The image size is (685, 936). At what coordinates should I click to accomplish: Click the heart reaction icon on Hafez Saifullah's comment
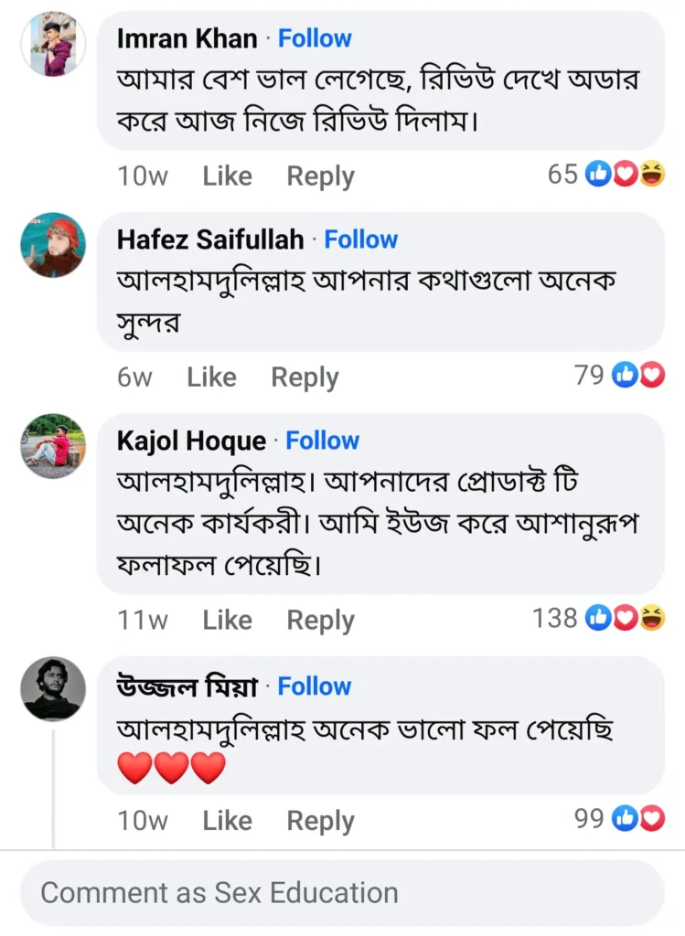pos(650,375)
